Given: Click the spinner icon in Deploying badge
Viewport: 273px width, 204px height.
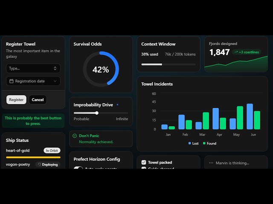Looking at the screenshot, I should click(39, 164).
